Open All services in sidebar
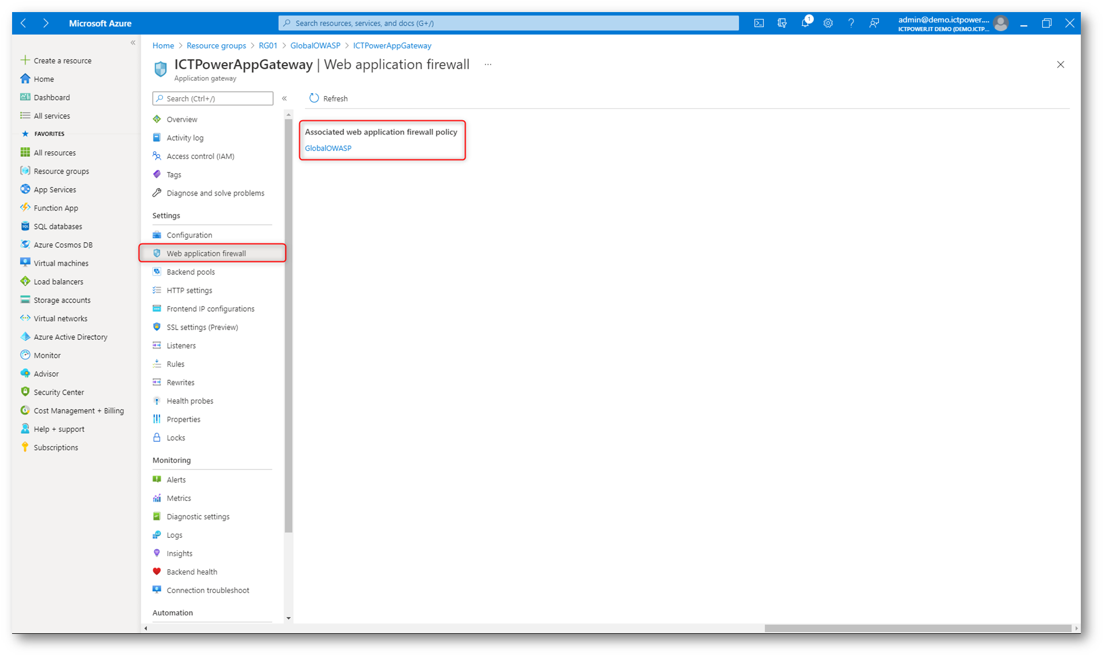Screen dimensions: 1105x658 [52, 116]
